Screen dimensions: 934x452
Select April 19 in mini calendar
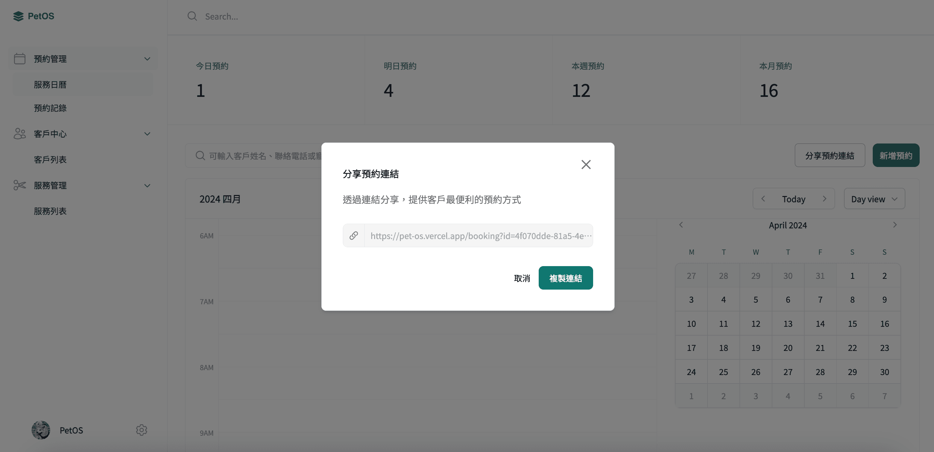click(x=756, y=348)
